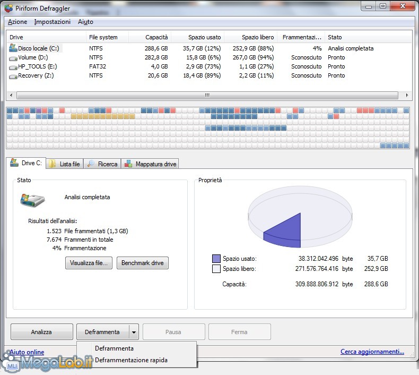419x375 pixels.
Task: Choose Deframmenta from the dropdown list
Action: 114,348
